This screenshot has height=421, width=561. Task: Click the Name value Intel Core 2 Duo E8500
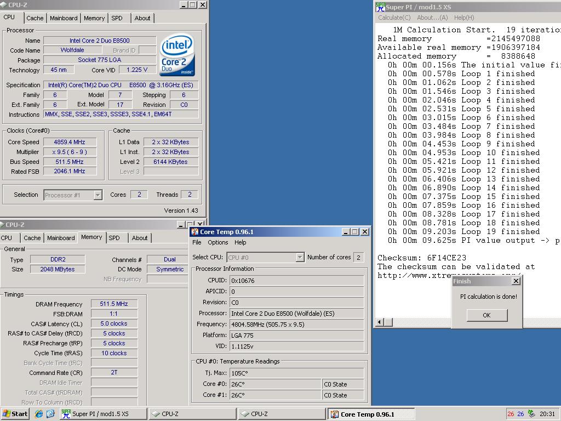coord(100,41)
